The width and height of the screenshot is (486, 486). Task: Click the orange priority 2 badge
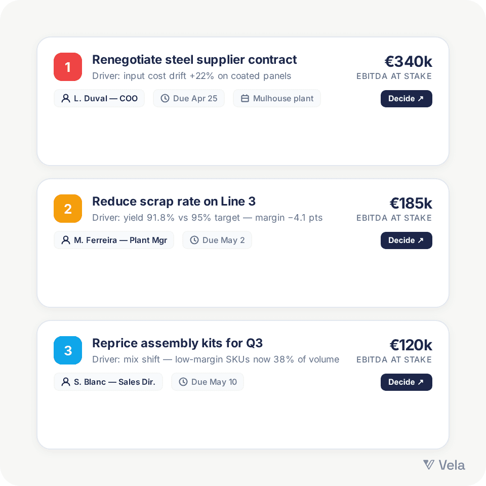tap(68, 209)
